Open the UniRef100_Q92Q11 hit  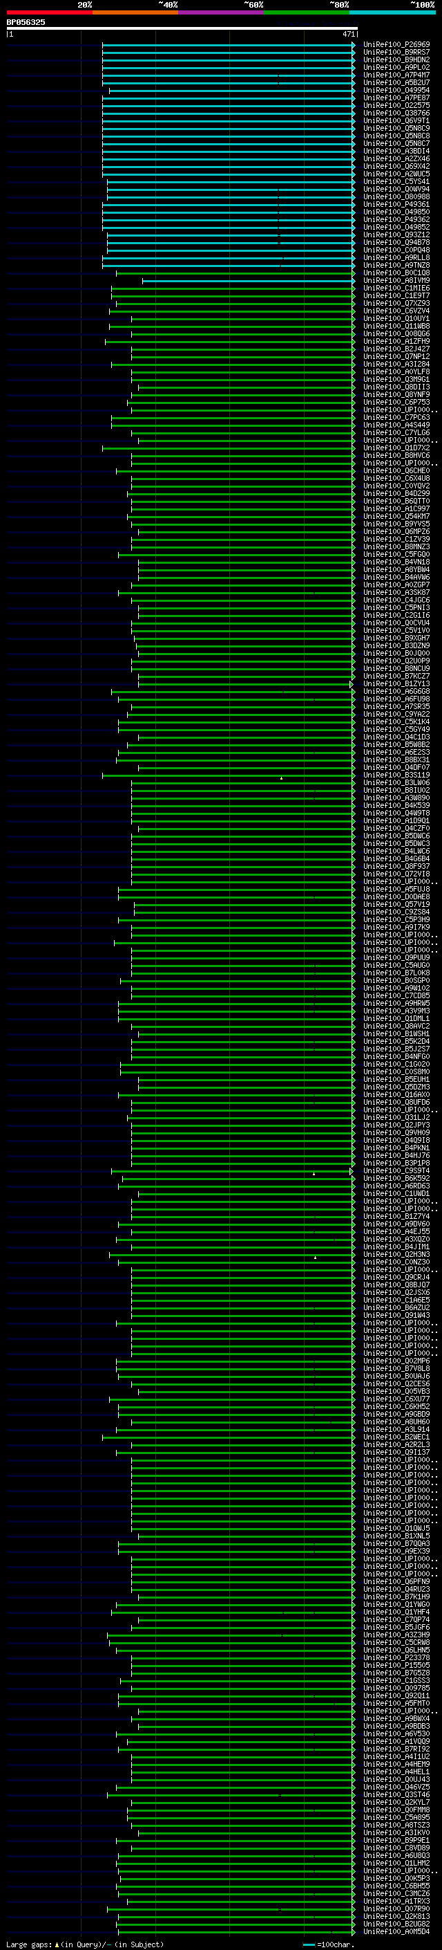tap(396, 1695)
